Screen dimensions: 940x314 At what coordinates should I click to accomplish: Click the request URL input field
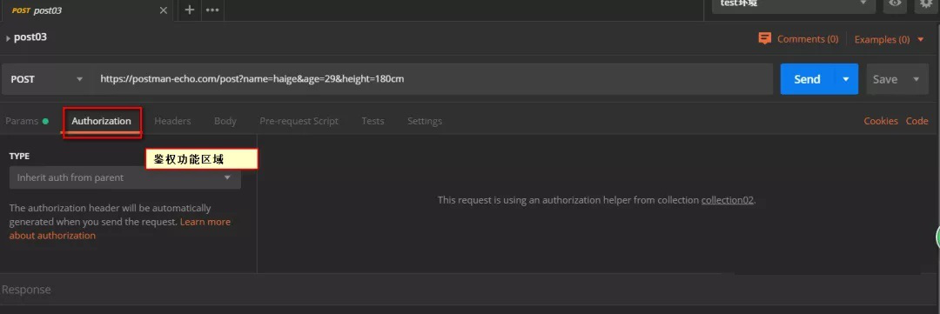[433, 79]
